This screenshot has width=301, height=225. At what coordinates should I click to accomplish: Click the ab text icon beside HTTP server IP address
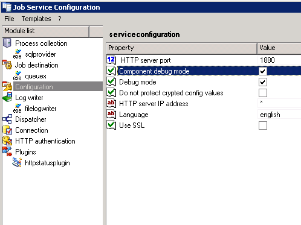pos(111,103)
